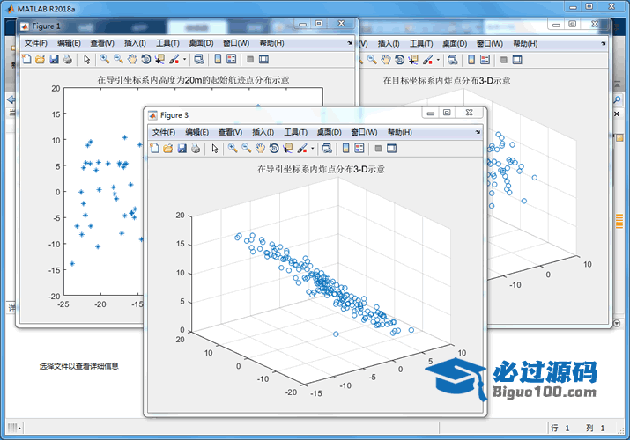Image resolution: width=630 pixels, height=440 pixels.
Task: Select Rotate 3D tool in Figure 3
Action: click(x=274, y=149)
